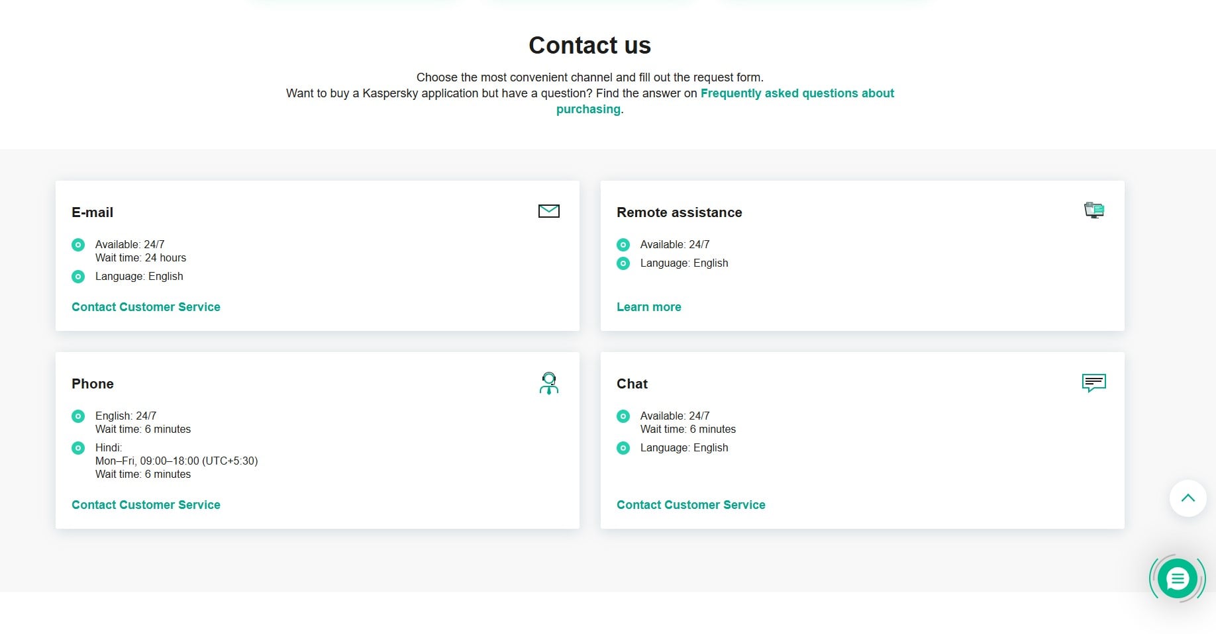Select the Phone card

(317, 439)
